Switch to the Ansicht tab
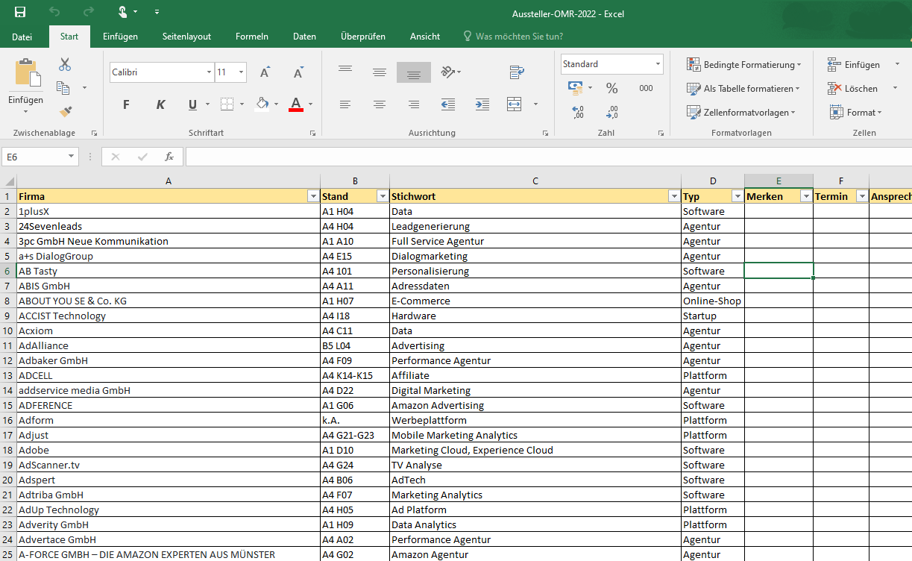Viewport: 912px width, 561px height. point(425,37)
